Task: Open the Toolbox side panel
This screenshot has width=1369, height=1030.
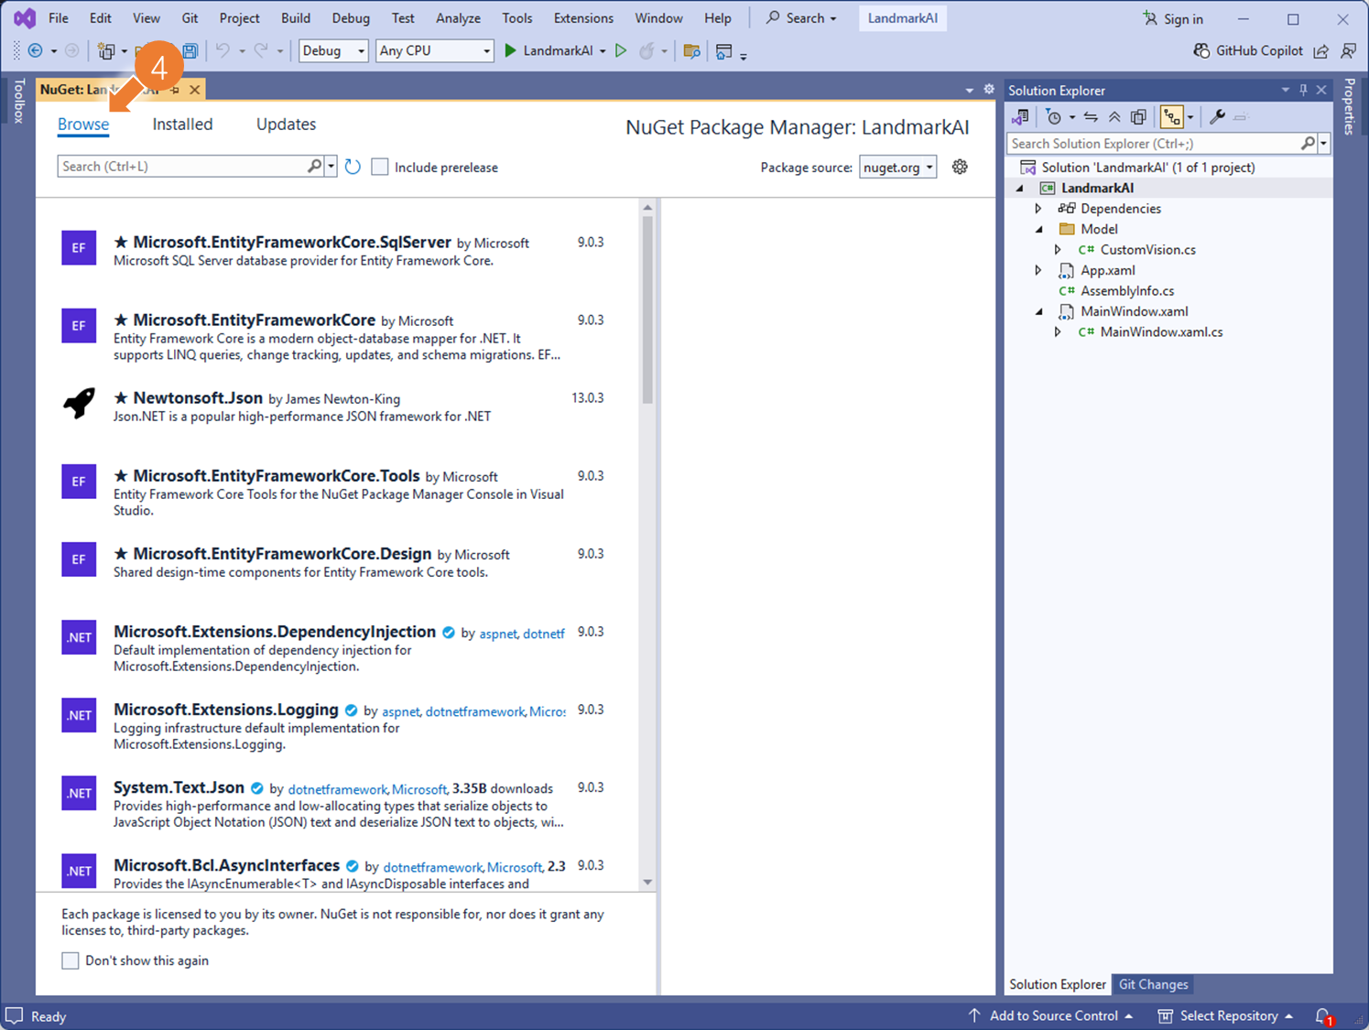Action: pos(18,101)
